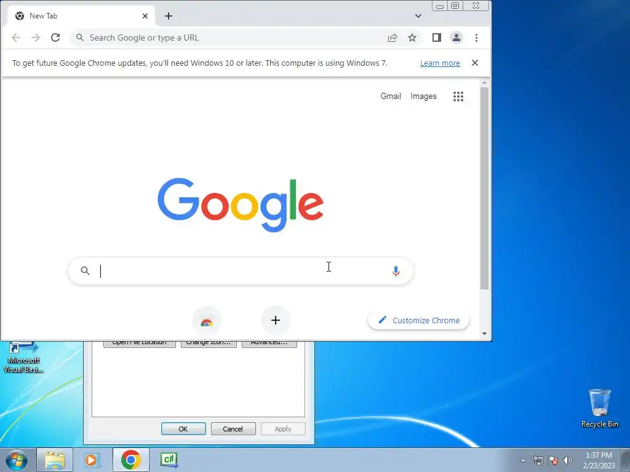Open the Chrome three-dot menu
The image size is (630, 472).
(477, 37)
